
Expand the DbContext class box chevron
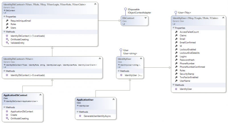pos(146,18)
